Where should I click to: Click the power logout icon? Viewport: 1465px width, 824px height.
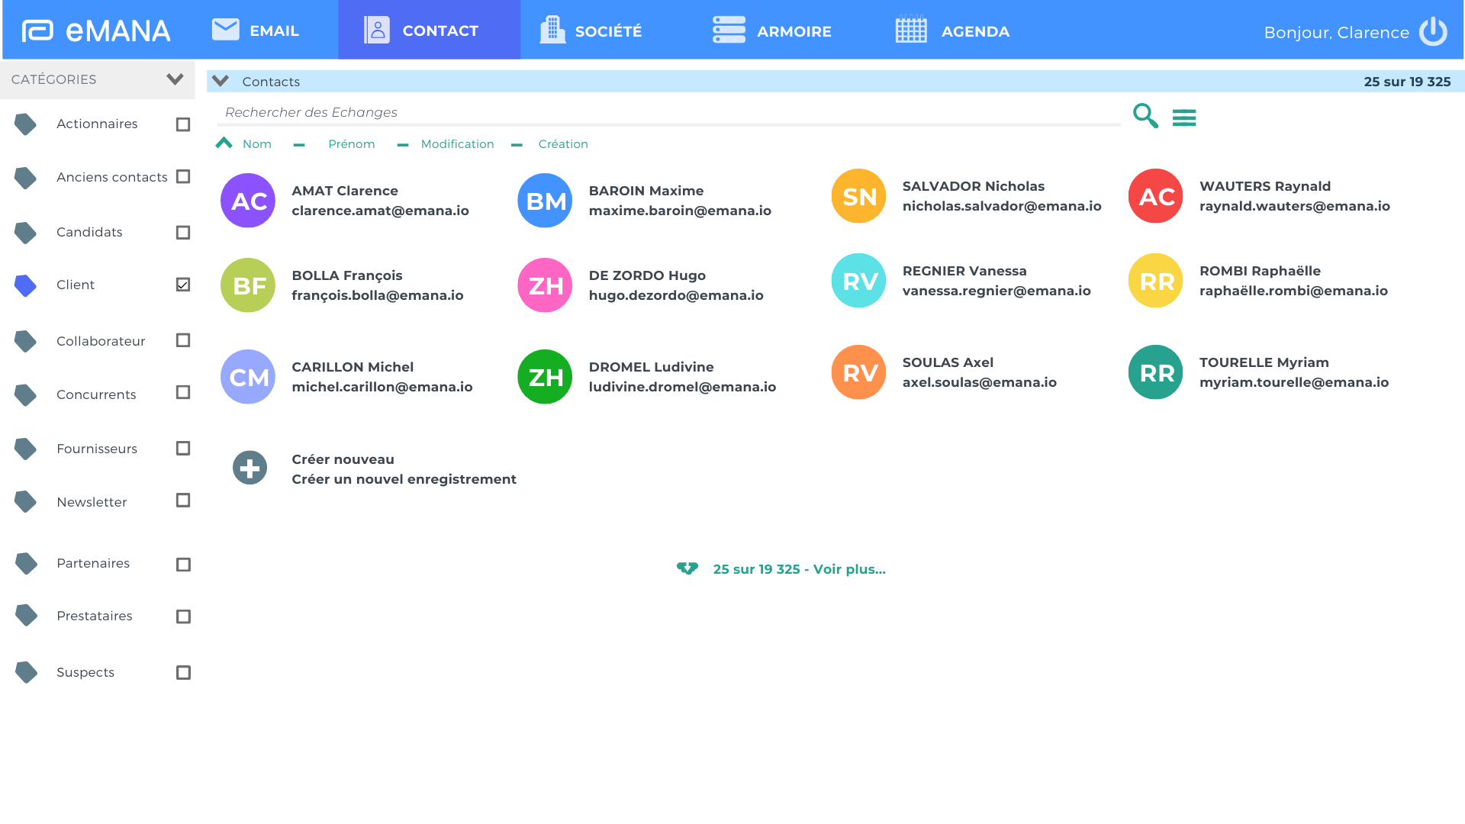(x=1433, y=31)
